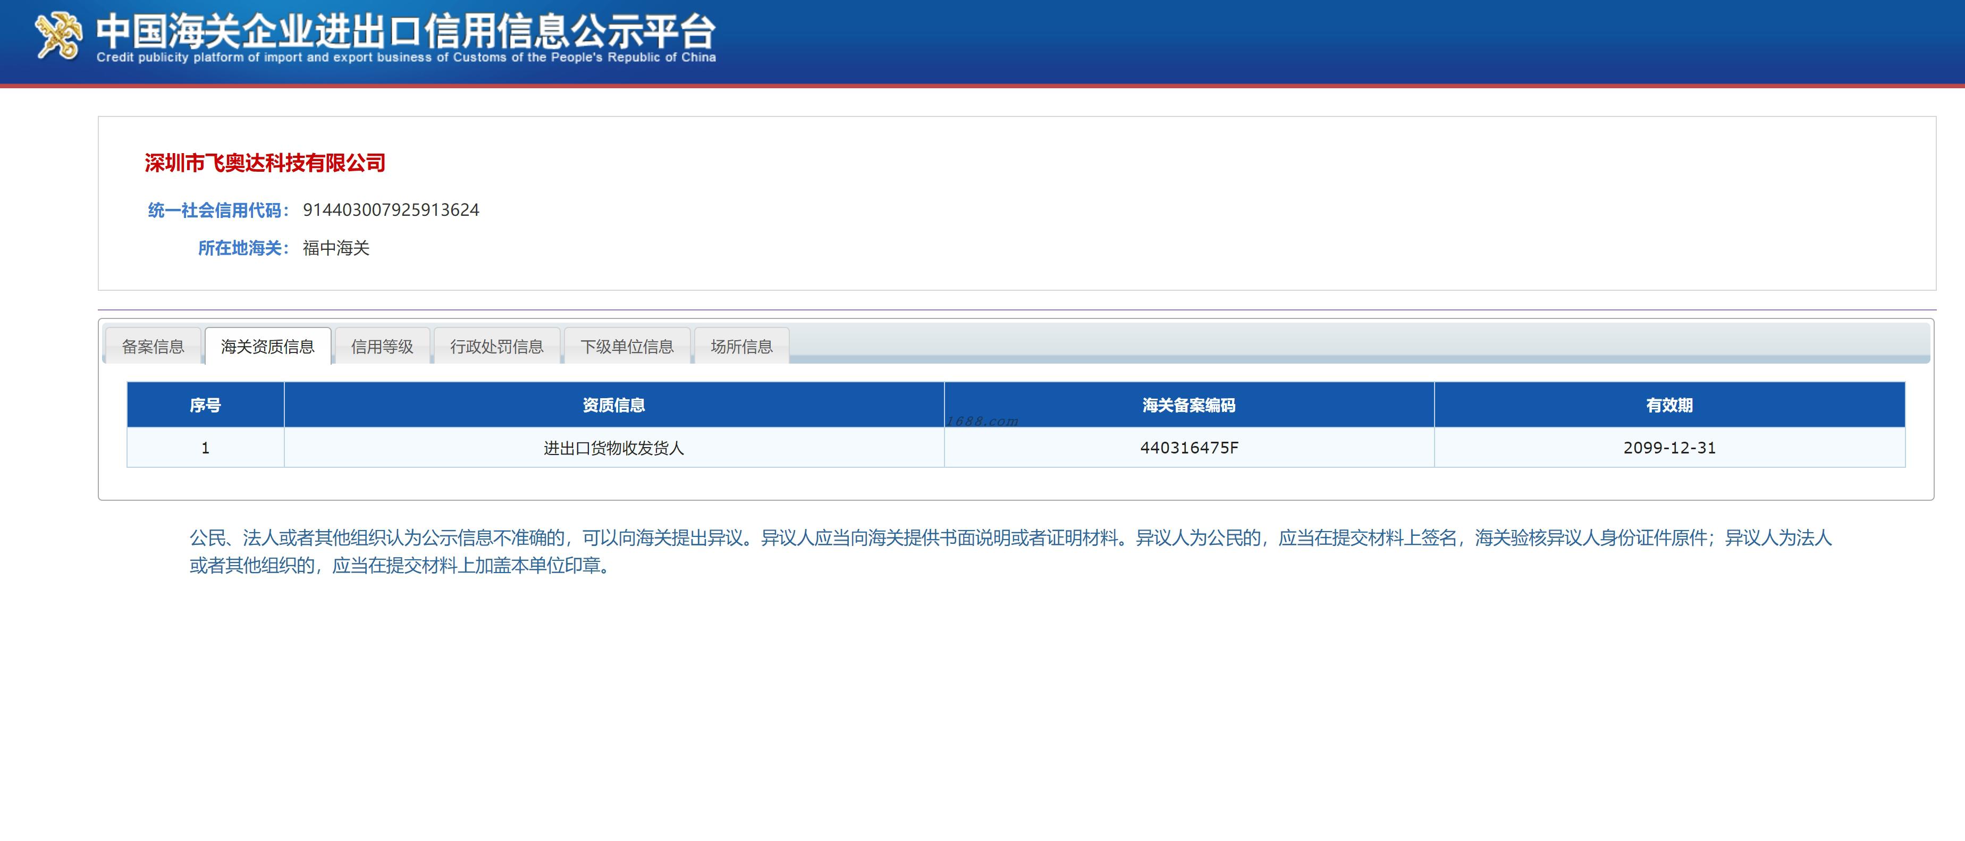Click the 资质信息 column header
The width and height of the screenshot is (1965, 841).
coord(614,405)
